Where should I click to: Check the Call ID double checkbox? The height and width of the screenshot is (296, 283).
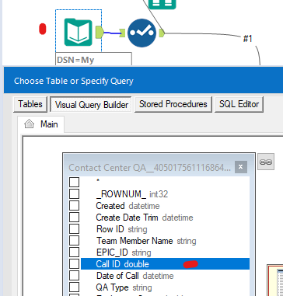pyautogui.click(x=74, y=264)
